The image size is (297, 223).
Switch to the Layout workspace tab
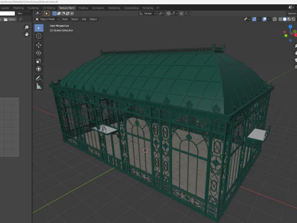coord(4,8)
